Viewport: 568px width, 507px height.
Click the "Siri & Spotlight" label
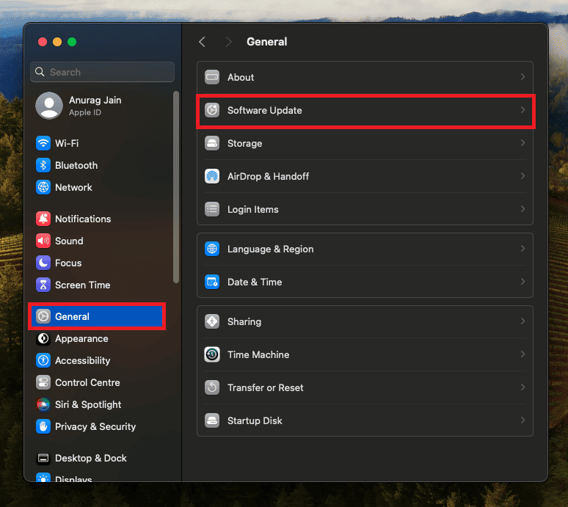tap(88, 404)
